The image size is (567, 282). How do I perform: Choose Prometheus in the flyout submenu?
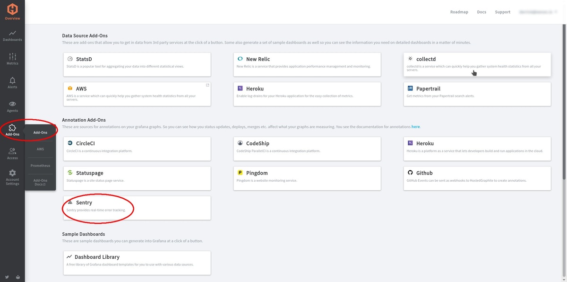point(40,166)
